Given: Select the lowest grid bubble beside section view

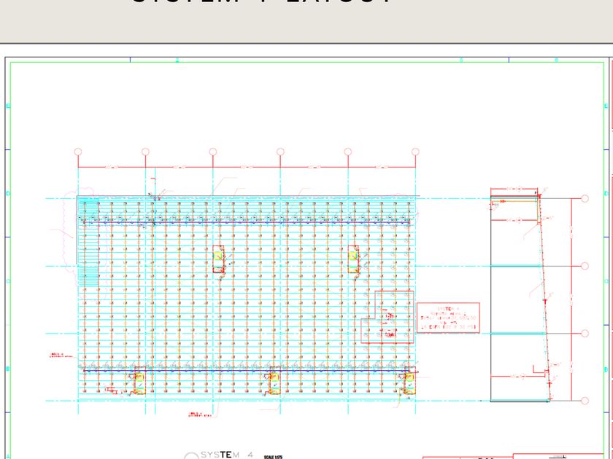Looking at the screenshot, I should coord(585,401).
